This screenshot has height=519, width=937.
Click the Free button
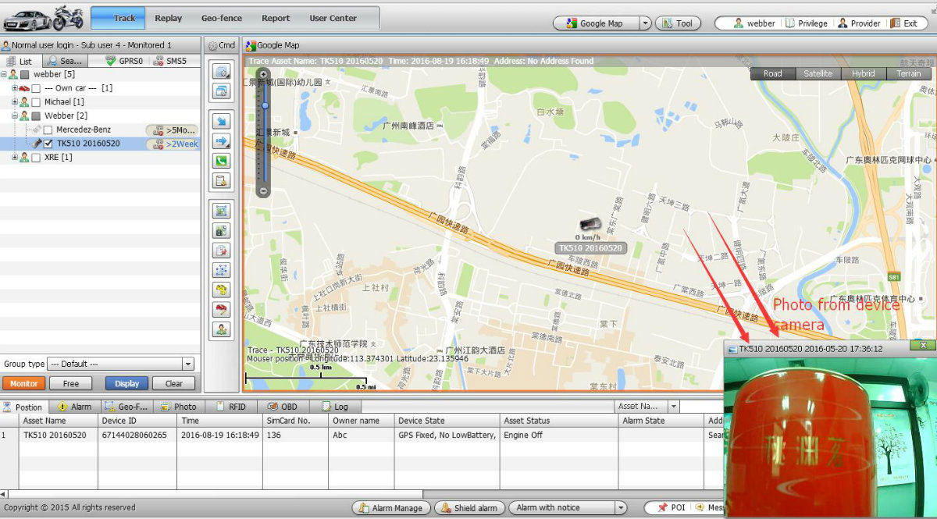[71, 383]
